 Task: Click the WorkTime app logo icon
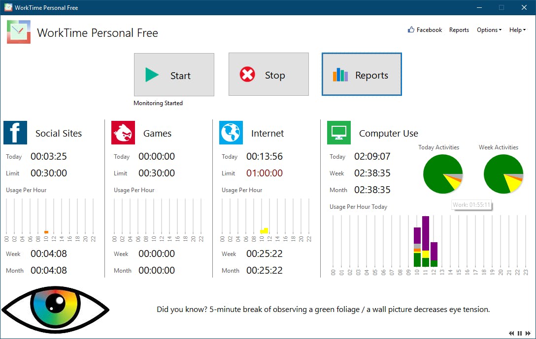click(x=18, y=32)
